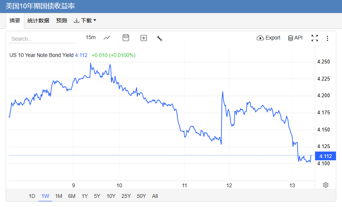Click the legend value 4.112 in blue

pyautogui.click(x=81, y=55)
